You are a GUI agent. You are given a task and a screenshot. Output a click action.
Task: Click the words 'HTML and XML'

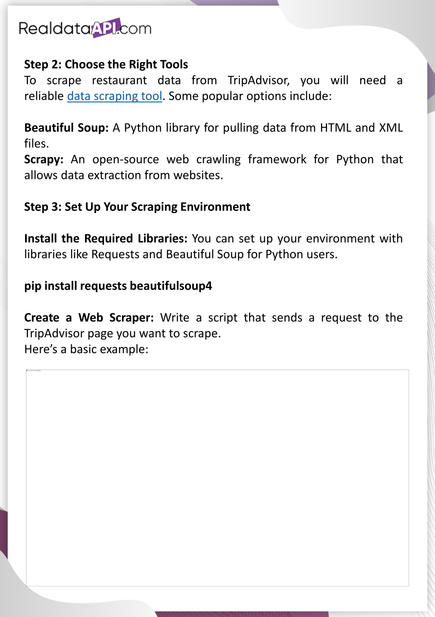361,128
